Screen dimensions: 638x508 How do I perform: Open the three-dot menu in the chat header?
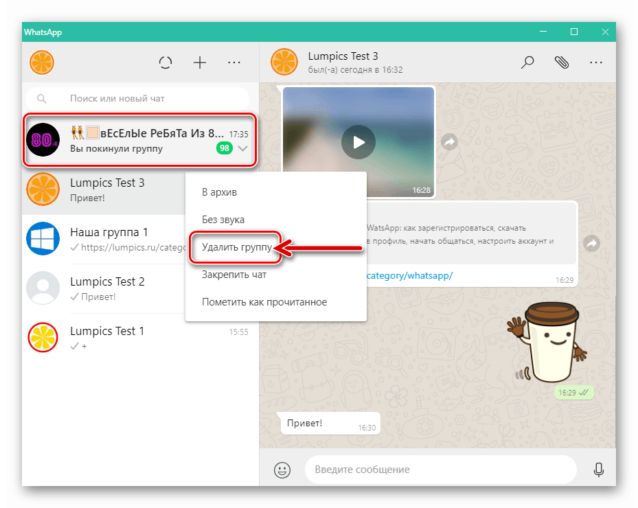(595, 62)
